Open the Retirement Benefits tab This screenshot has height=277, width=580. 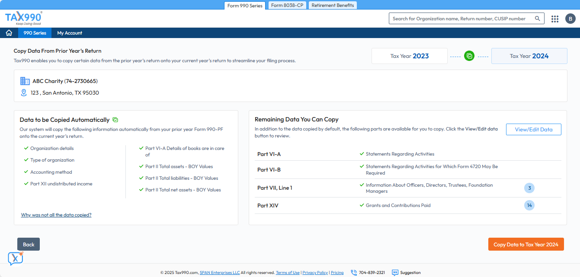pyautogui.click(x=333, y=5)
